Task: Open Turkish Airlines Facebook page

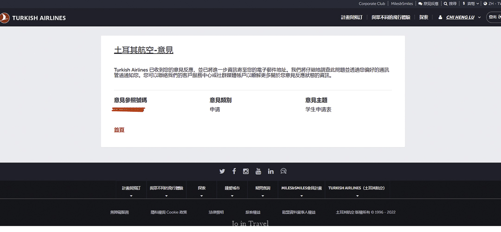Action: pyautogui.click(x=234, y=171)
